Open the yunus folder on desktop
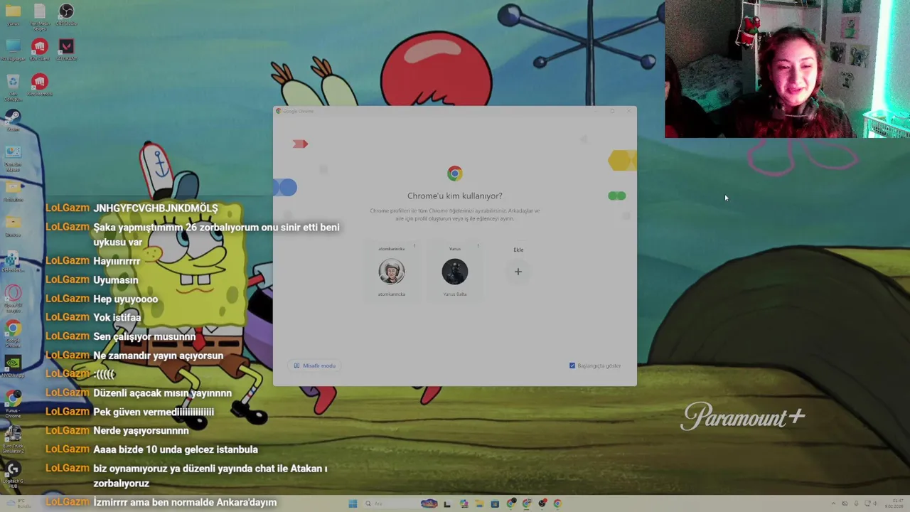 [13, 15]
